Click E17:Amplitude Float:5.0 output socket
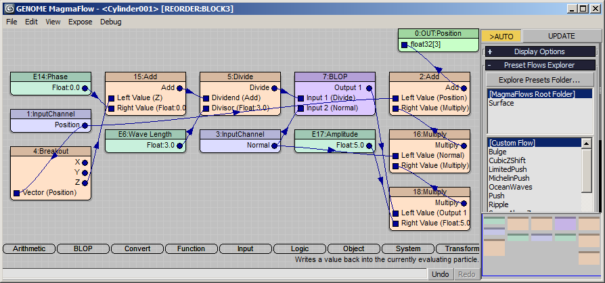 click(x=369, y=146)
